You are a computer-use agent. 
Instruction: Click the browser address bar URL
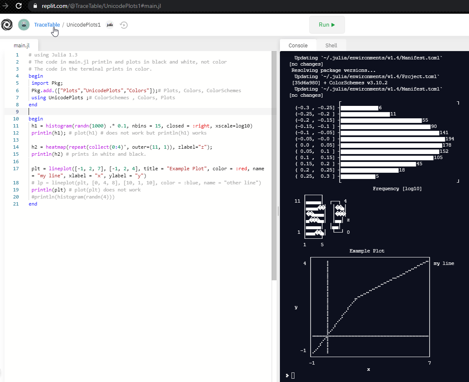102,6
